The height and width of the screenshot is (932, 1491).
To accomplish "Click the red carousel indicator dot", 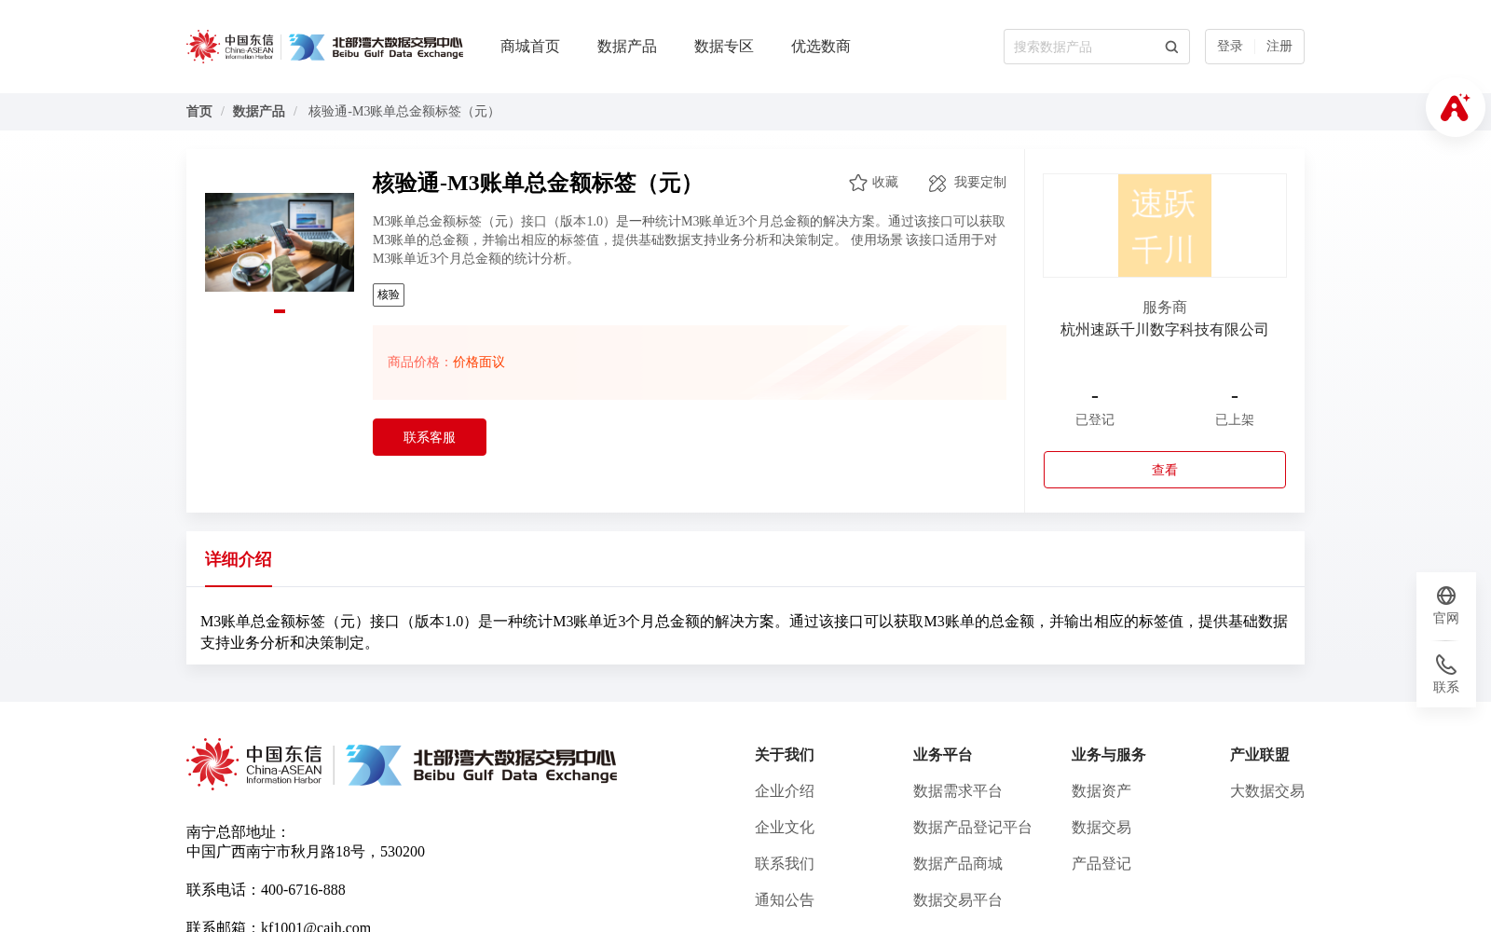I will pos(280,311).
